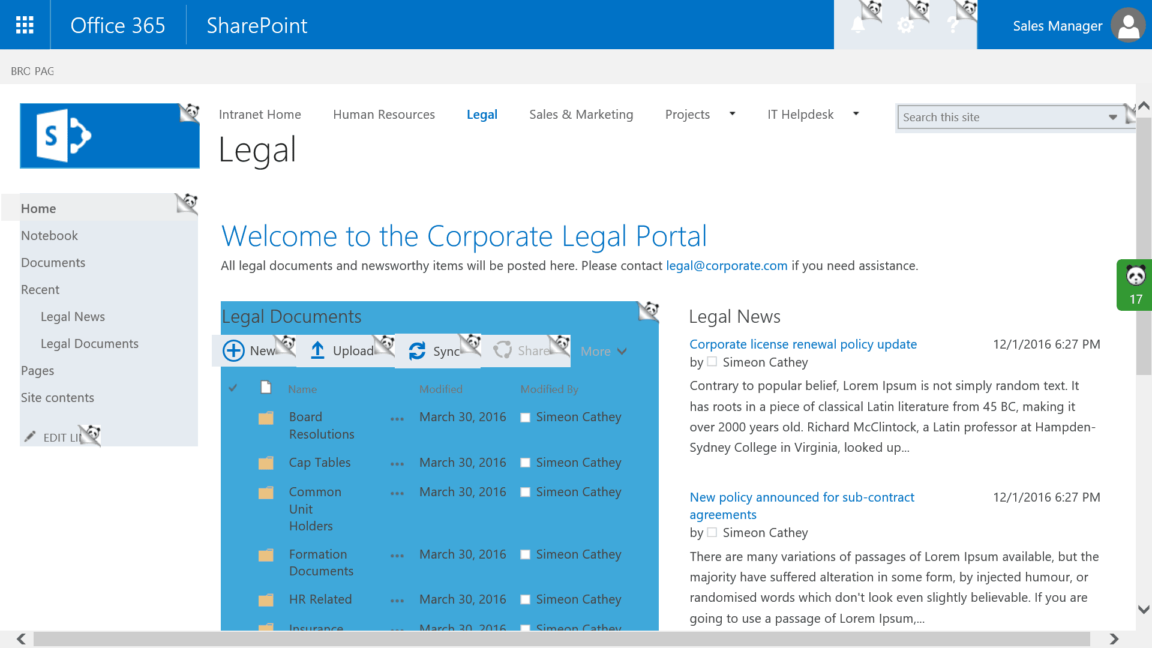This screenshot has height=648, width=1152.
Task: Click the legal@corporate.com email link
Action: (x=727, y=266)
